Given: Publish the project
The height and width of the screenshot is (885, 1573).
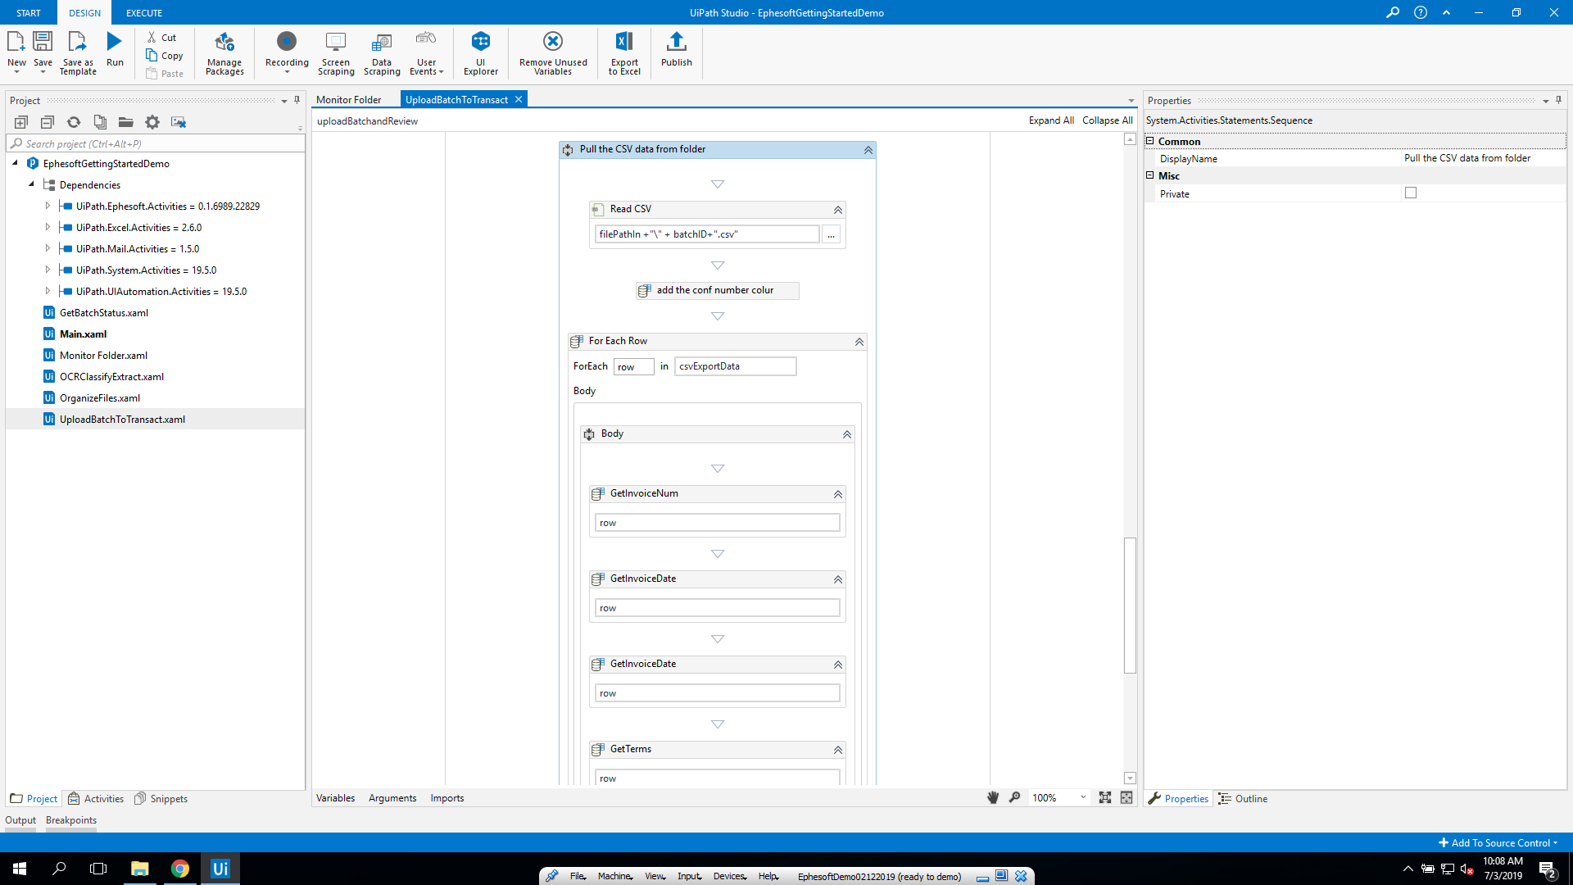Looking at the screenshot, I should point(677,49).
